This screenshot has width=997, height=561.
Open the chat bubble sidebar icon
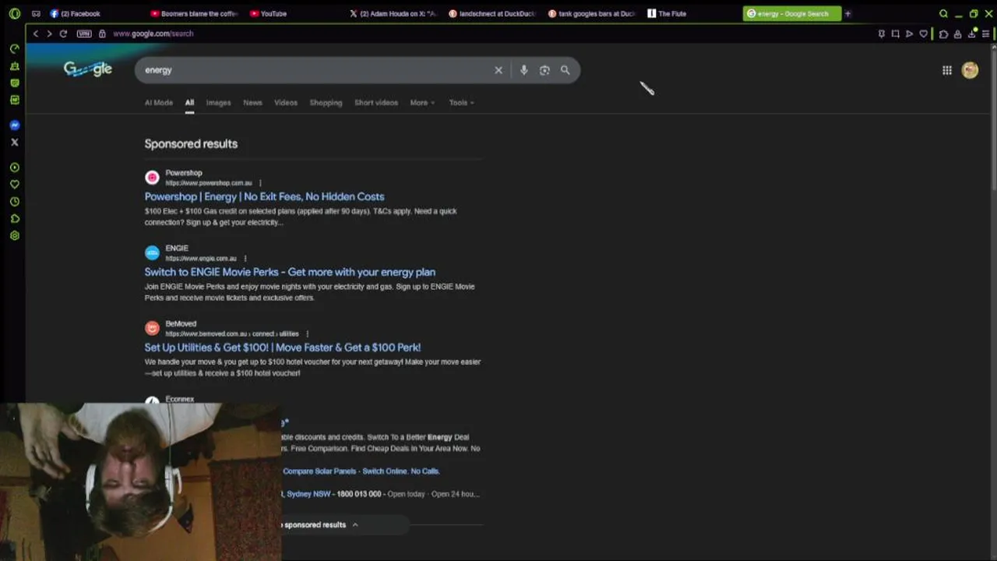click(x=14, y=83)
